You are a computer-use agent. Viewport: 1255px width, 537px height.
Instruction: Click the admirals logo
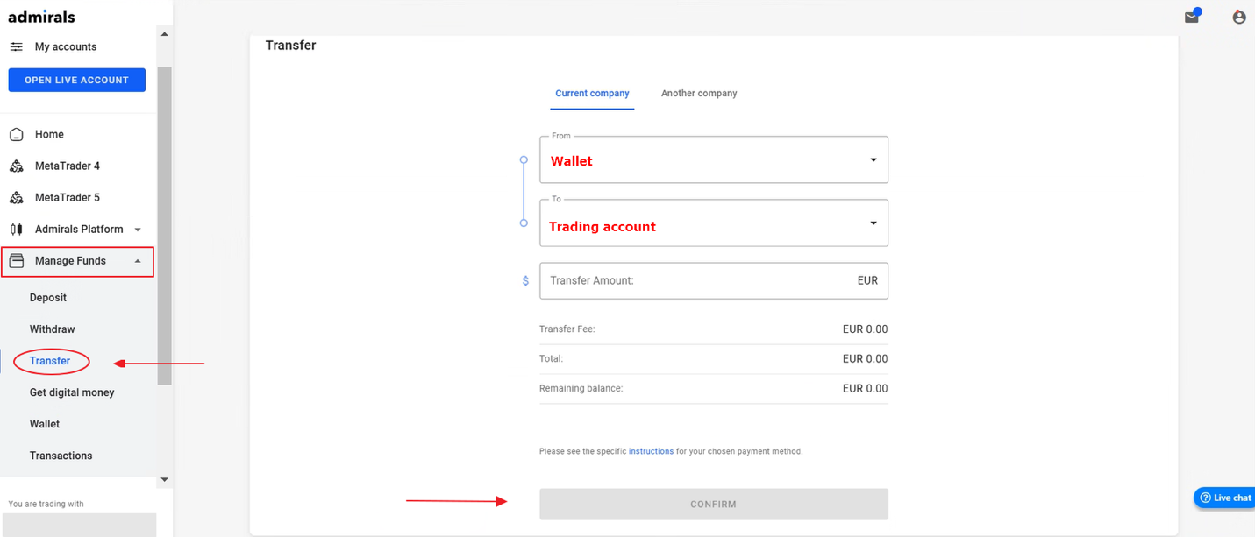[41, 17]
